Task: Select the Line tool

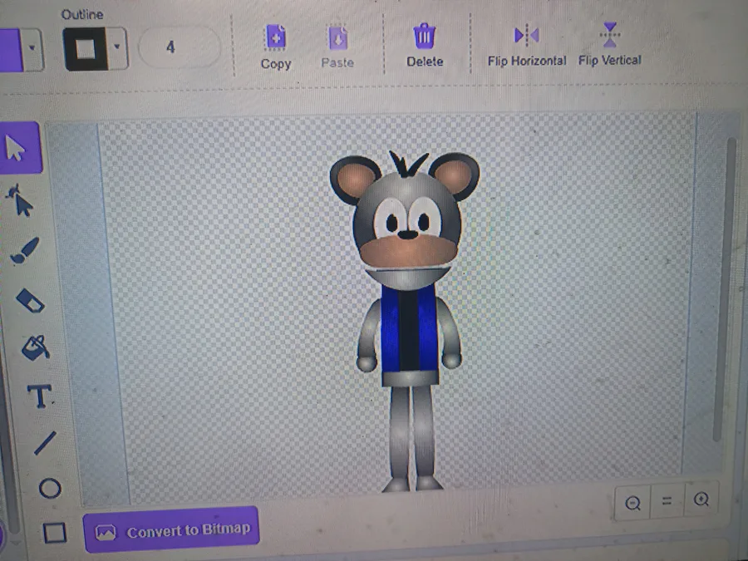Action: 46,443
